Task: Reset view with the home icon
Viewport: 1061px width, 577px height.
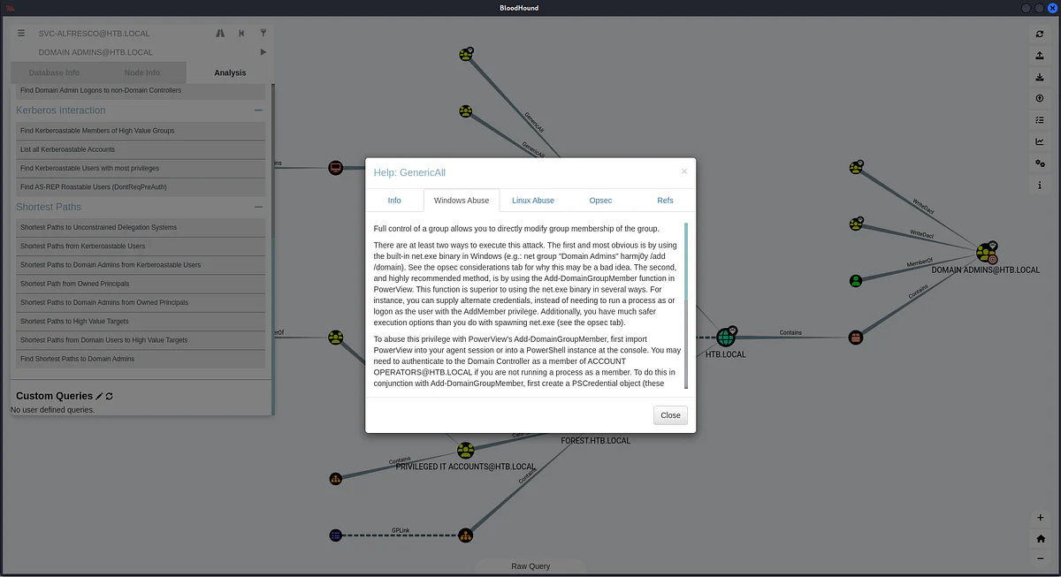Action: [1040, 538]
